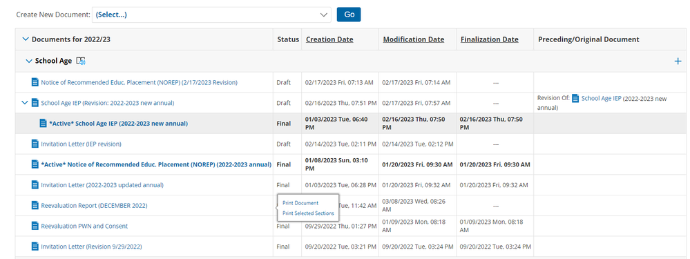Open Invitation Letter (2022-2023 updated annual)
The width and height of the screenshot is (690, 259).
pyautogui.click(x=102, y=185)
